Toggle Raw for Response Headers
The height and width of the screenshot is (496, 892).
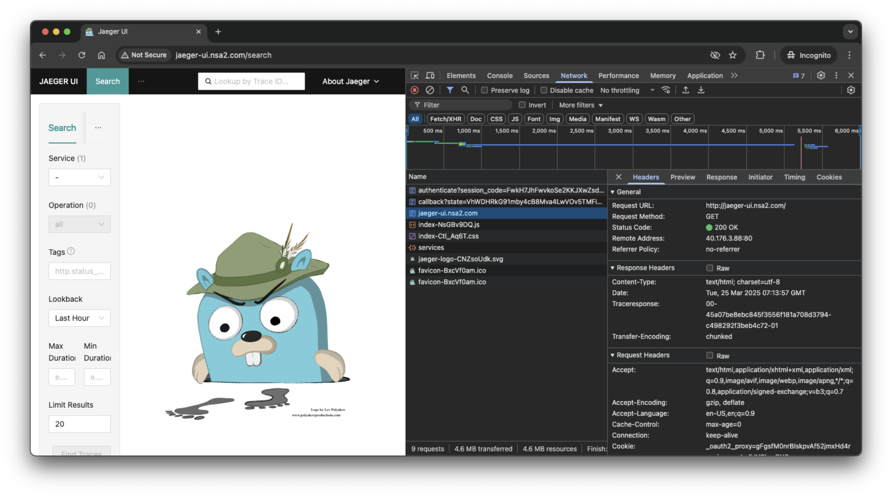tap(710, 268)
